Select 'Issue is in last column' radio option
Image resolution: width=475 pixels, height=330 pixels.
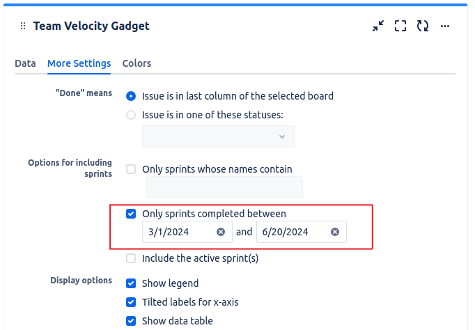[131, 96]
